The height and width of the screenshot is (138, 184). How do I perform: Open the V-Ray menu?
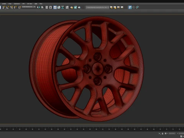click(x=10, y=4)
